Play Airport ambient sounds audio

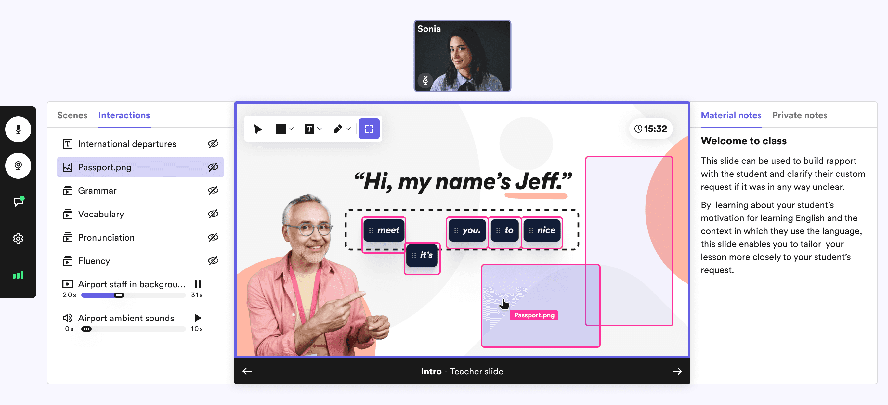(198, 318)
